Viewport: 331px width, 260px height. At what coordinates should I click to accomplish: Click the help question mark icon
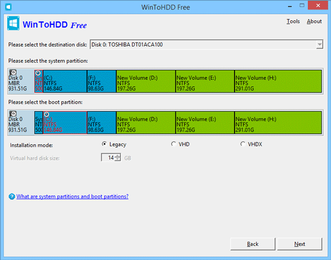click(12, 197)
